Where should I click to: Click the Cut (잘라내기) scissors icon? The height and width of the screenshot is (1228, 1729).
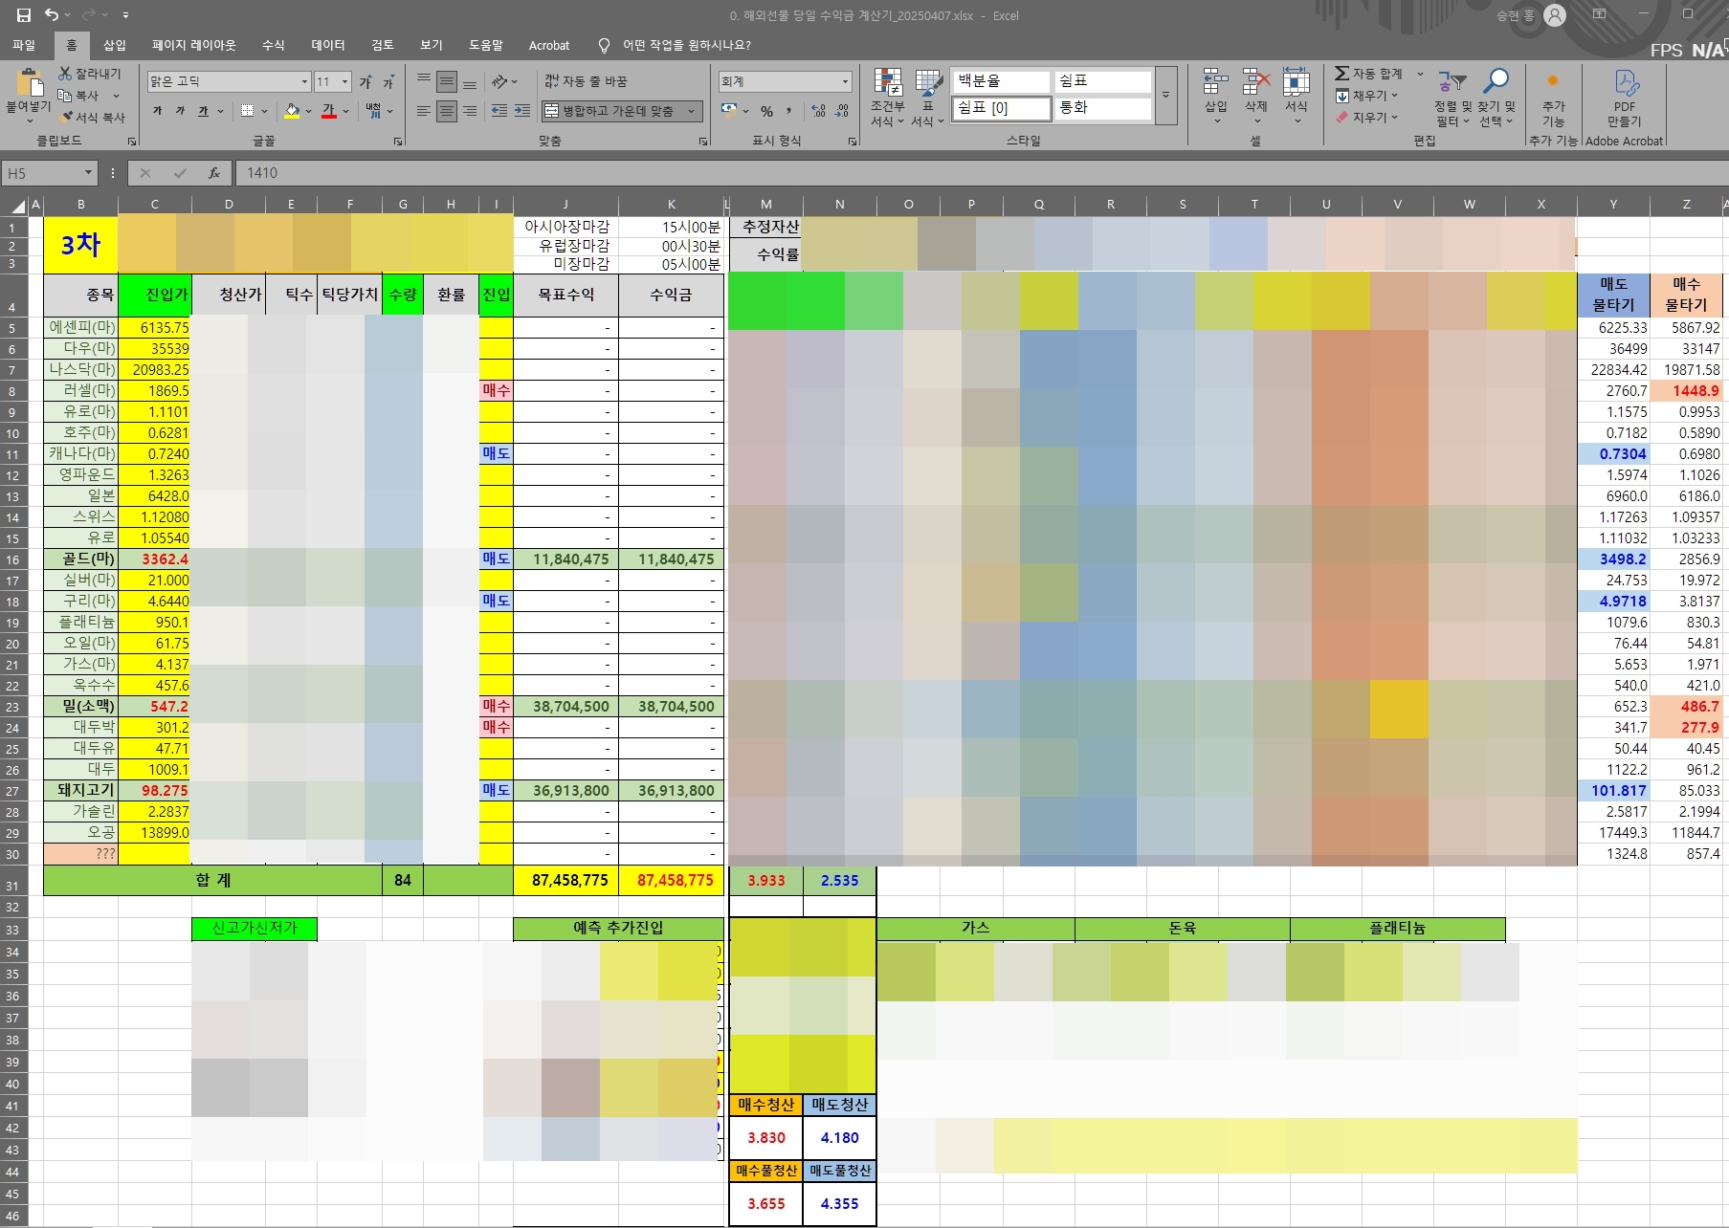click(x=65, y=74)
